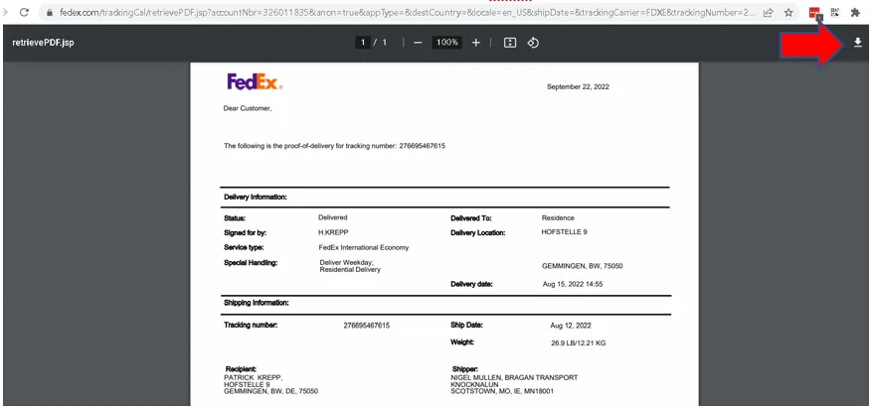Click delivery date 'Aug 15, 2022 14:55'

pos(573,284)
